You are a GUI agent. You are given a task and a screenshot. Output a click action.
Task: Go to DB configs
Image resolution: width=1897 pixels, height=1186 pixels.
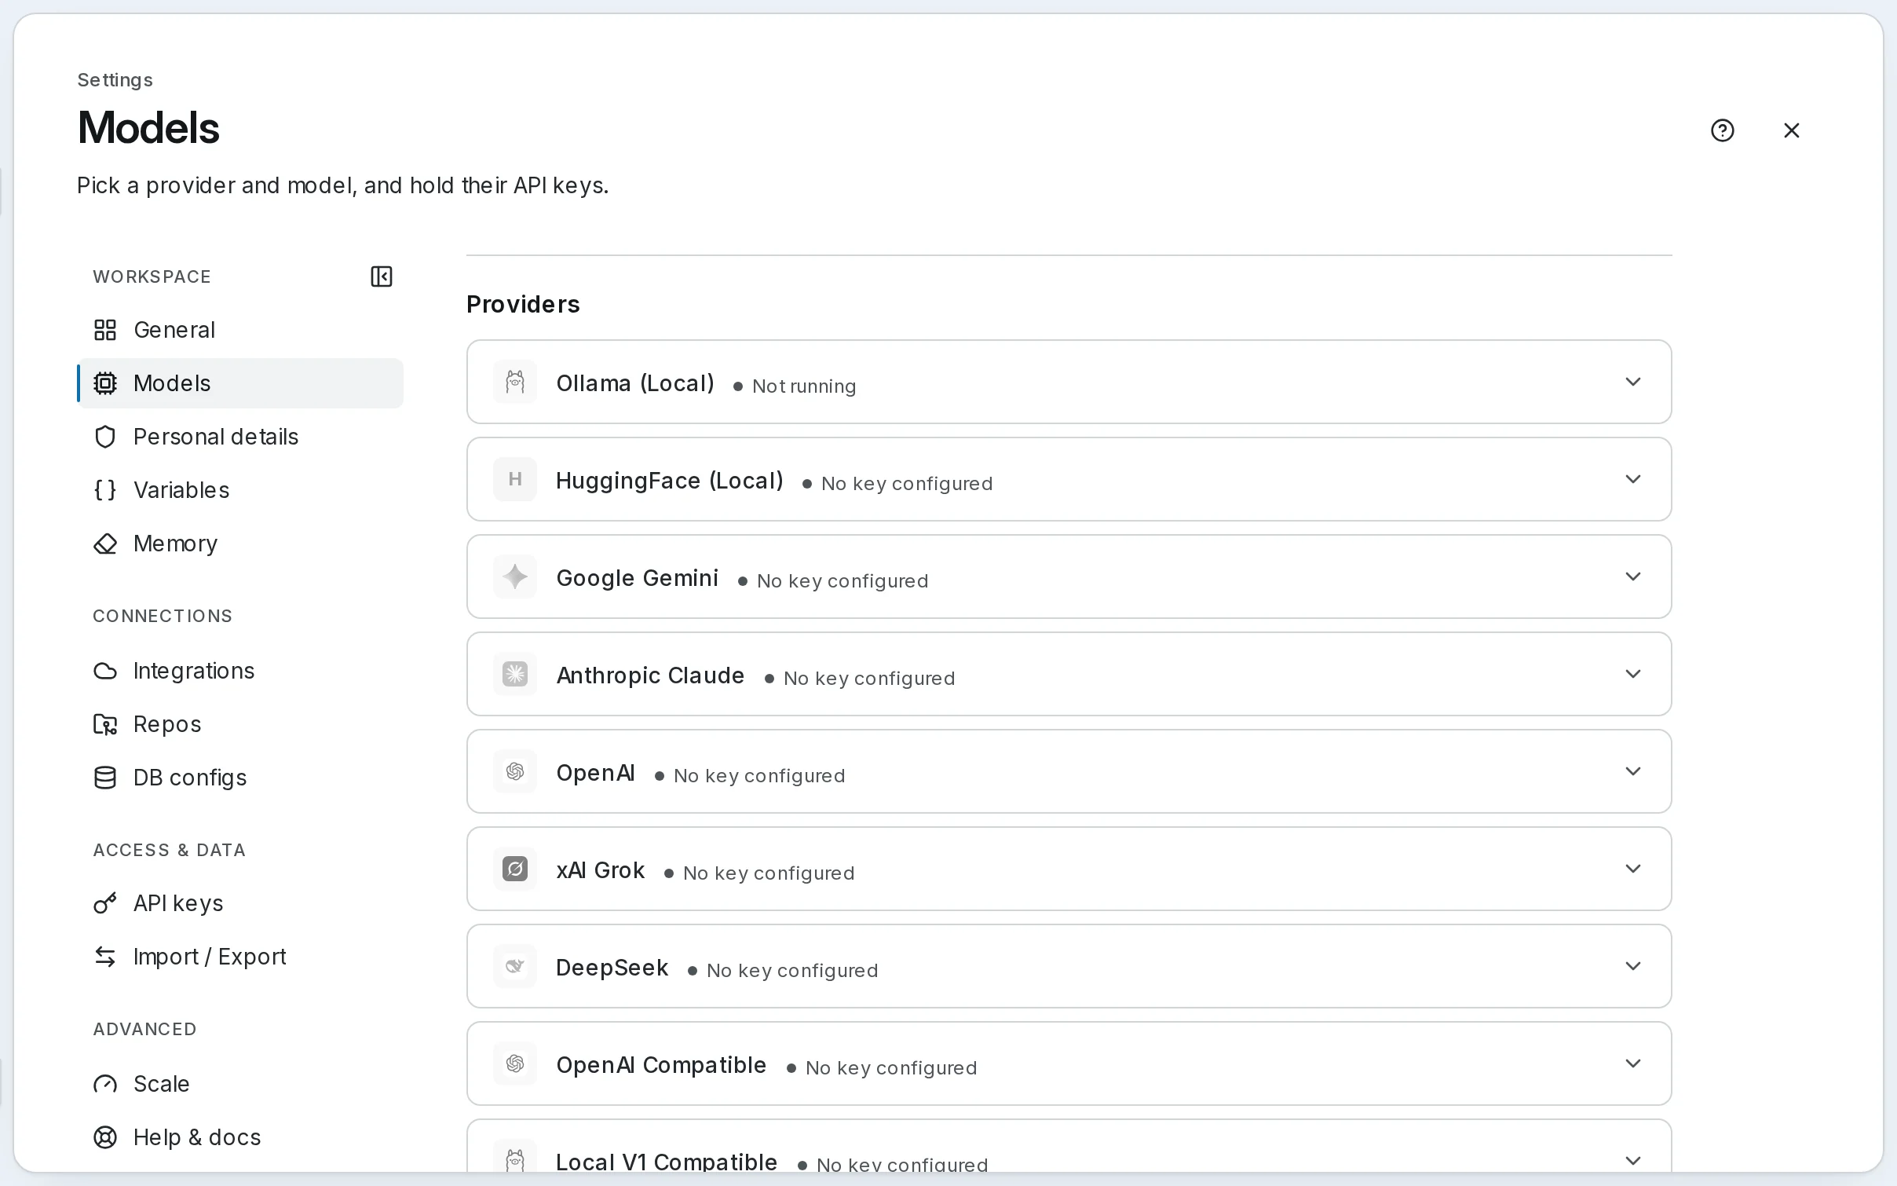tap(241, 778)
